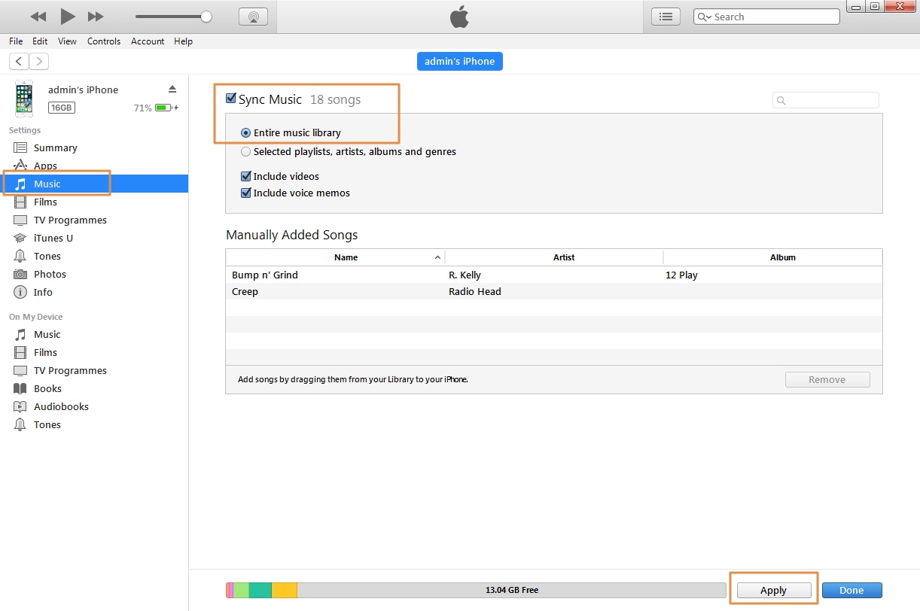The height and width of the screenshot is (611, 920).
Task: Click the Apple logo in the display area
Action: [459, 17]
